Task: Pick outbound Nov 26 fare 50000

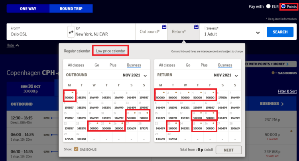Action: point(119,126)
